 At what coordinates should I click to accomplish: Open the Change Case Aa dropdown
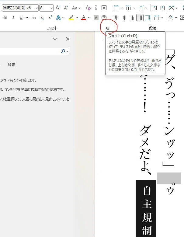(x=76, y=8)
